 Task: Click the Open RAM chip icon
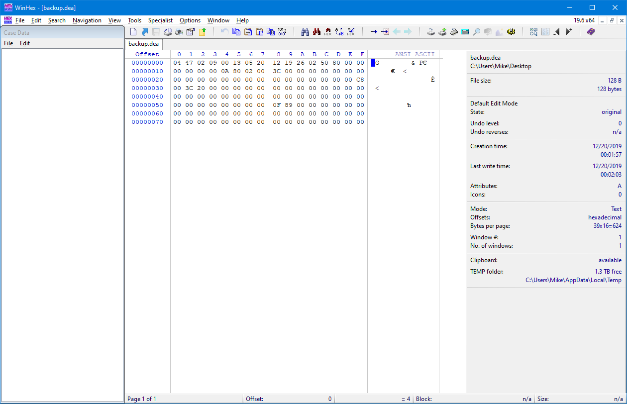(x=454, y=32)
